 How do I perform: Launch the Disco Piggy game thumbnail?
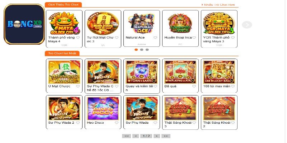(x=103, y=109)
